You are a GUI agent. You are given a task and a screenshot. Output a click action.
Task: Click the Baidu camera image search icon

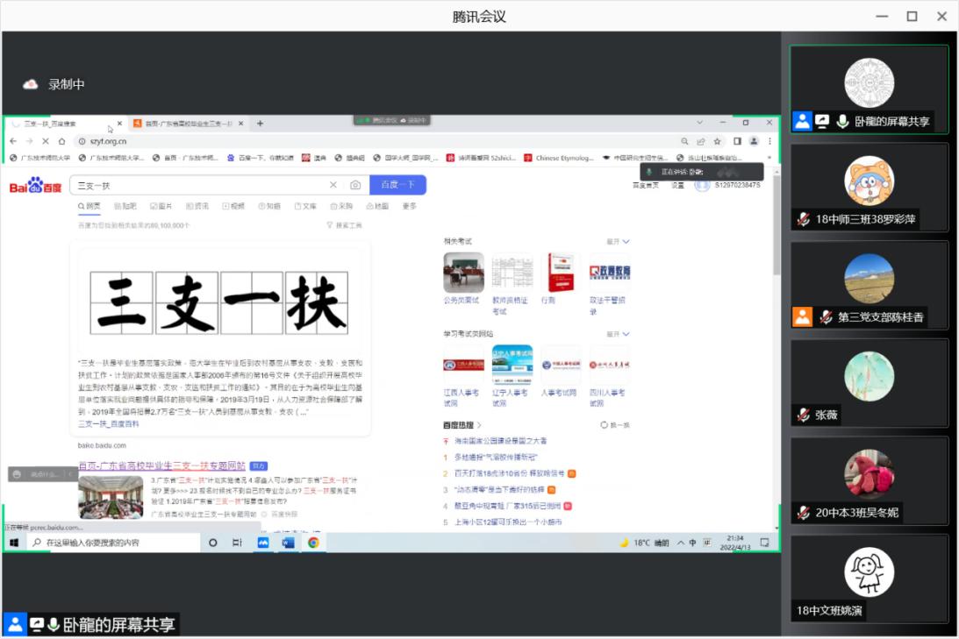355,185
